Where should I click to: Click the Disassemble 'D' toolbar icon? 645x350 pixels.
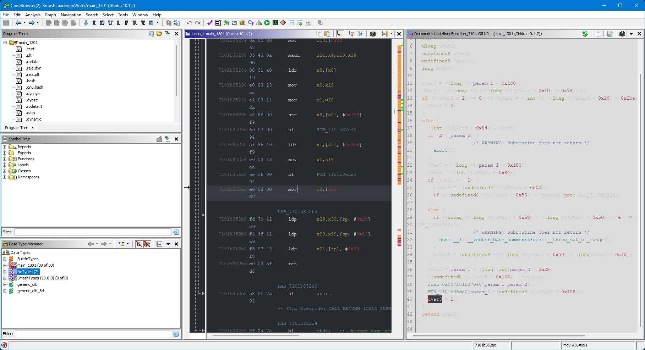tap(102, 23)
